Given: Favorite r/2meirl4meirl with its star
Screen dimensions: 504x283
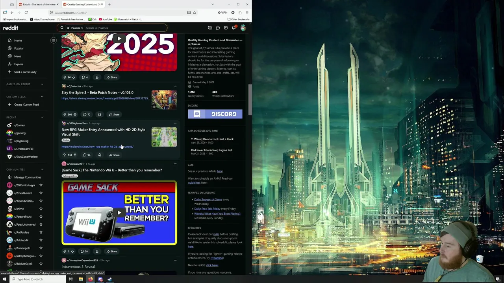Looking at the screenshot, I should pos(41,193).
